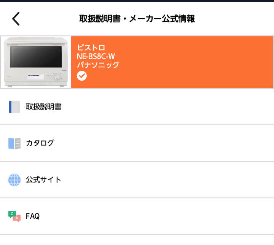Click the パナソニック brand name
Screen dimensions: 274x245
(x=98, y=65)
